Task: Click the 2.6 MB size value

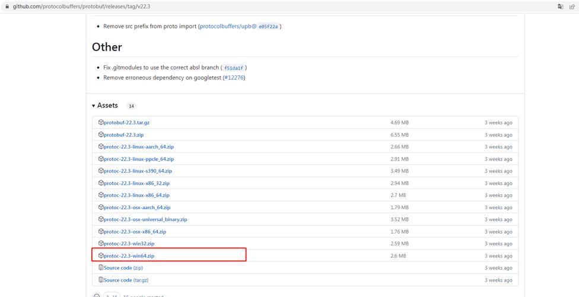Action: tap(398, 256)
